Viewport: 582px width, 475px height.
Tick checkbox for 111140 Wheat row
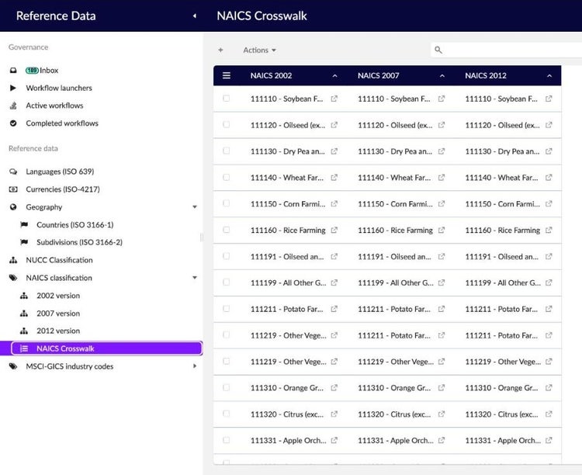pos(226,177)
